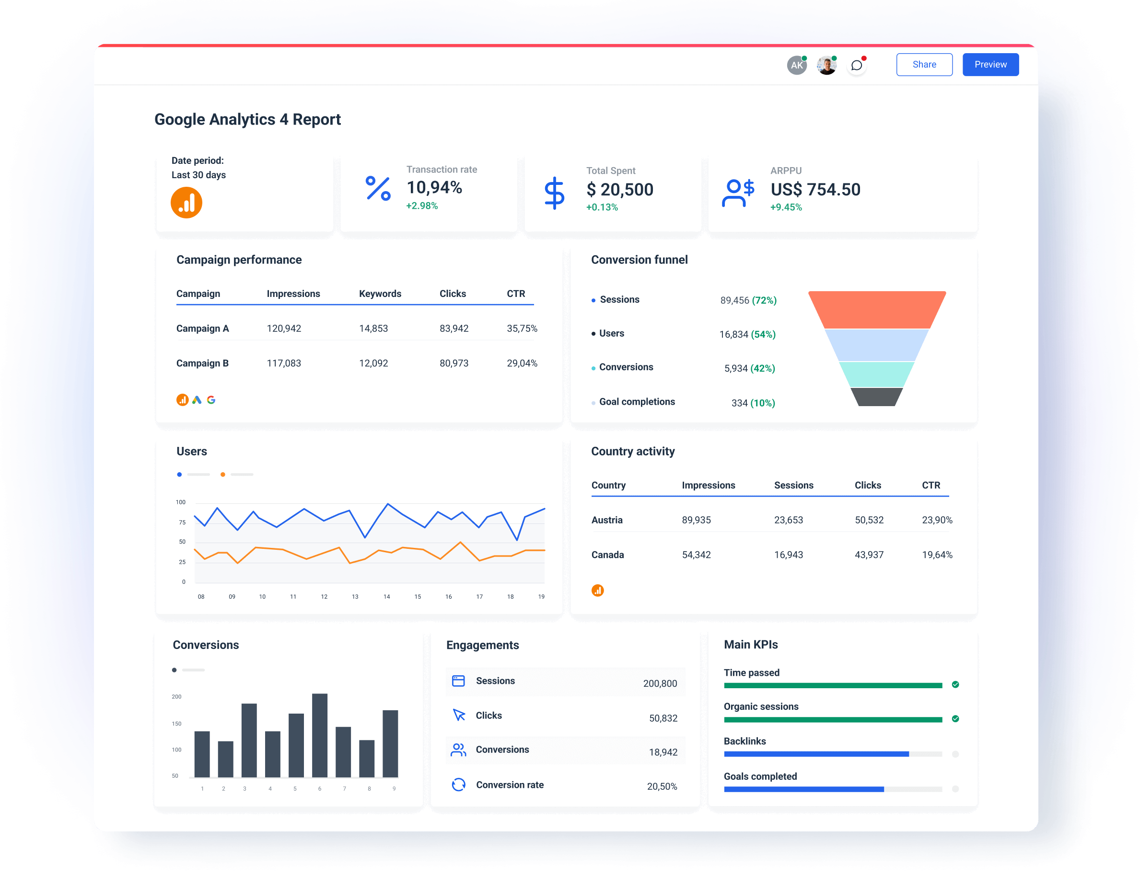
Task: Click the cursor icon beside Clicks in Engagements
Action: (x=458, y=715)
